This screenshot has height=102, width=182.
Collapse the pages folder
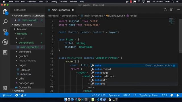click(16, 65)
